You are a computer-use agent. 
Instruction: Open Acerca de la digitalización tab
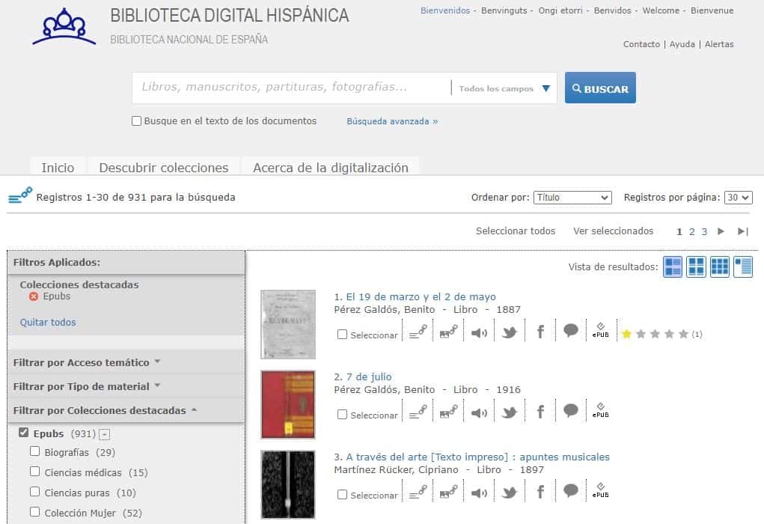pyautogui.click(x=330, y=167)
